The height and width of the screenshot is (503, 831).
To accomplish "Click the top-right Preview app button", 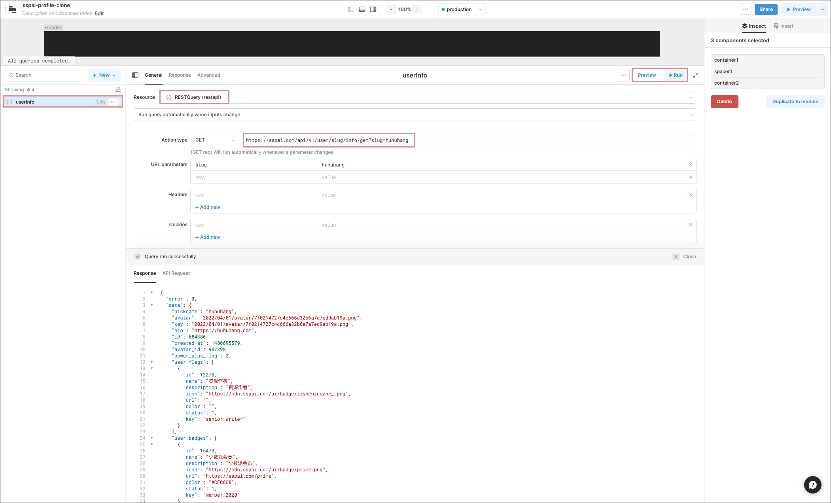I will pos(799,9).
